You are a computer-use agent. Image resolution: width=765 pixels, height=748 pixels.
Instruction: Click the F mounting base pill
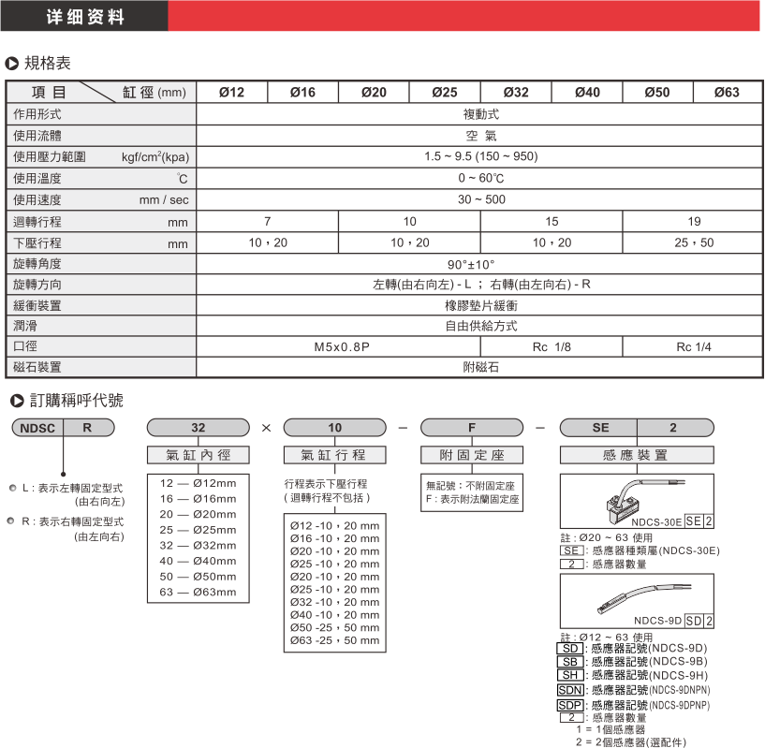pyautogui.click(x=472, y=428)
